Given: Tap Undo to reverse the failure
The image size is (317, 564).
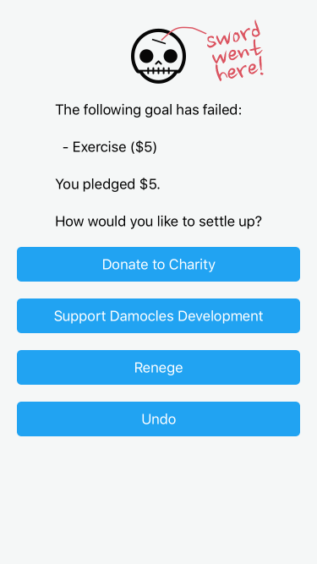Looking at the screenshot, I should pyautogui.click(x=159, y=419).
